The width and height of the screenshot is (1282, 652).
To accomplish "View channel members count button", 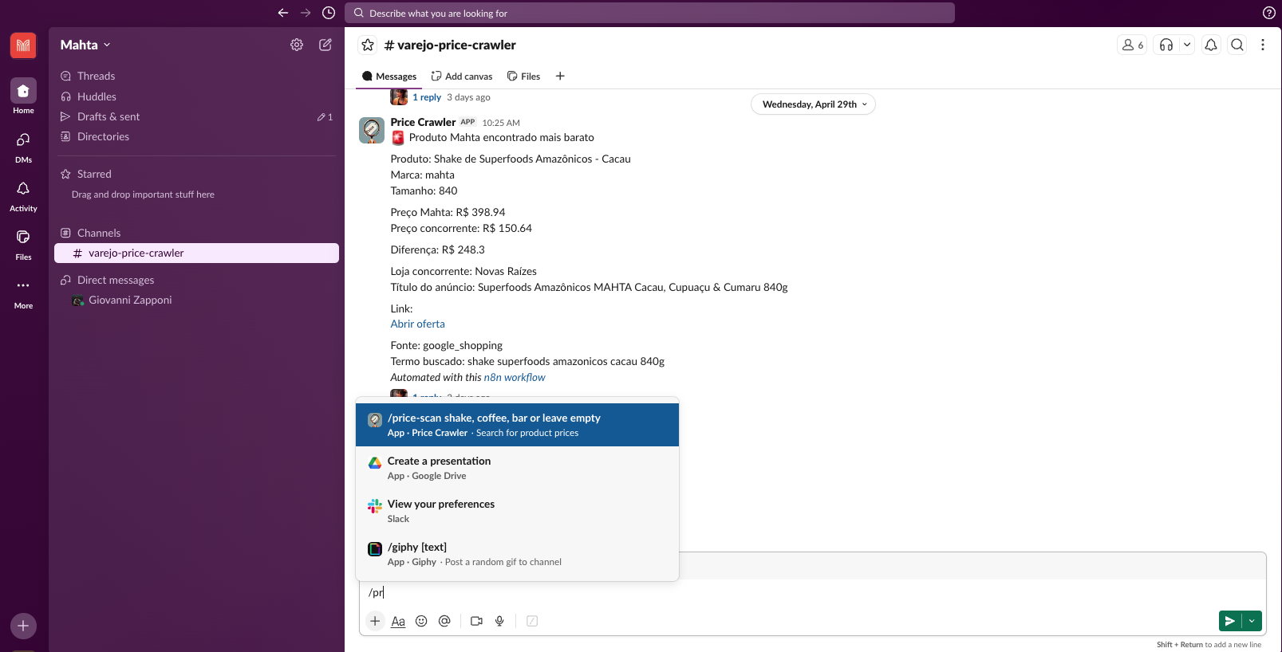I will tap(1133, 45).
